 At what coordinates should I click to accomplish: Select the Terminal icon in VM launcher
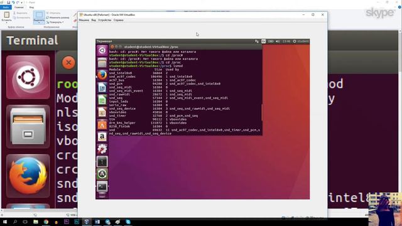tap(102, 186)
